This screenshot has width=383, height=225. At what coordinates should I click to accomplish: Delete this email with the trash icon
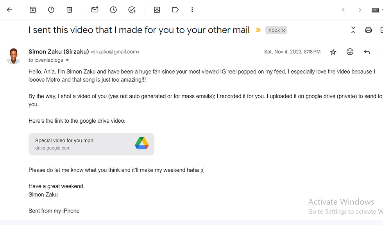70,10
